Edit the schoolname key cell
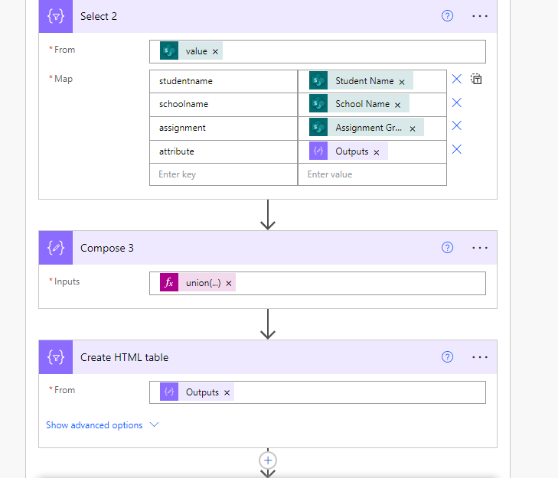The height and width of the screenshot is (478, 558). [224, 104]
